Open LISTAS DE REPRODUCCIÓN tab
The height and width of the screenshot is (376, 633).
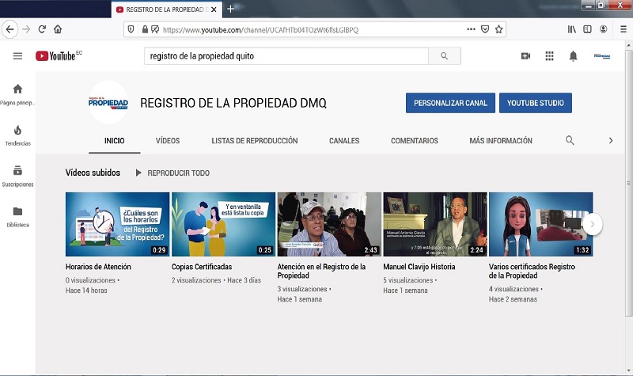255,141
